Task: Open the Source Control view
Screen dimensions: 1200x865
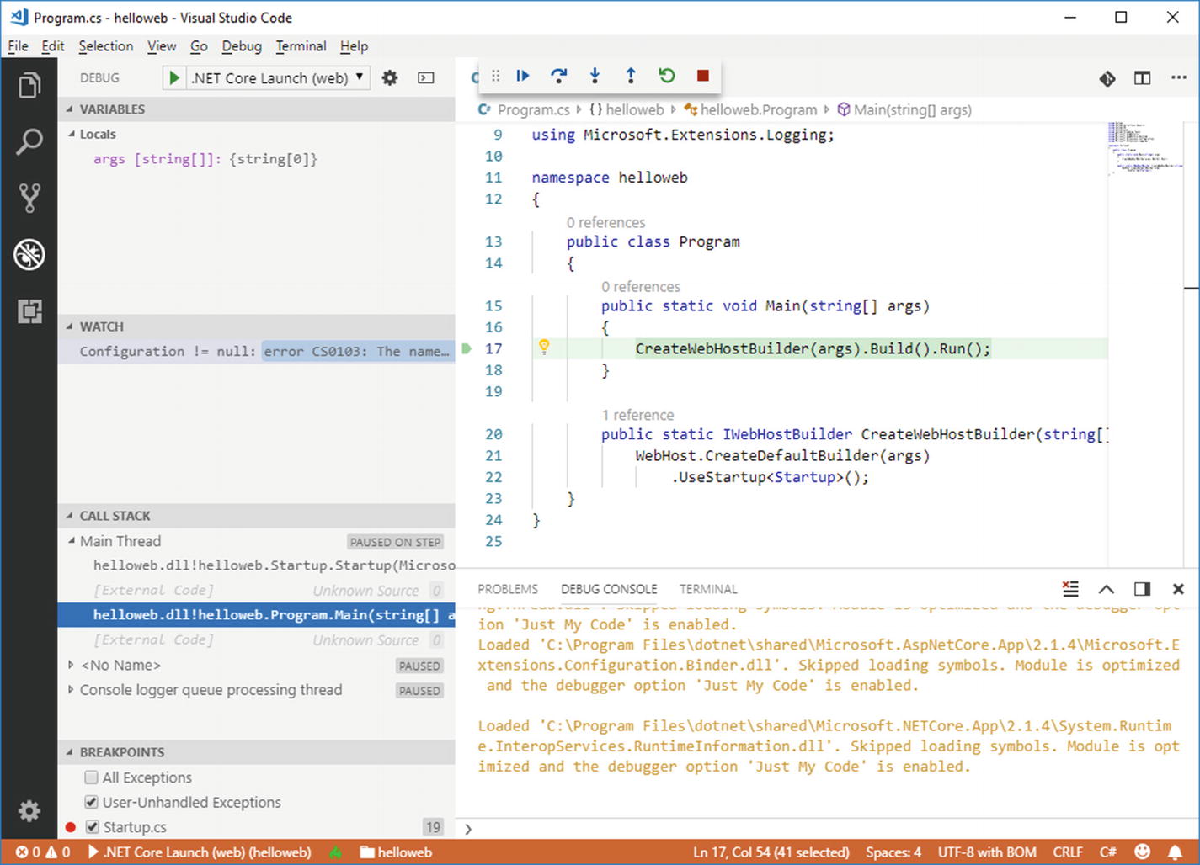Action: pos(29,198)
